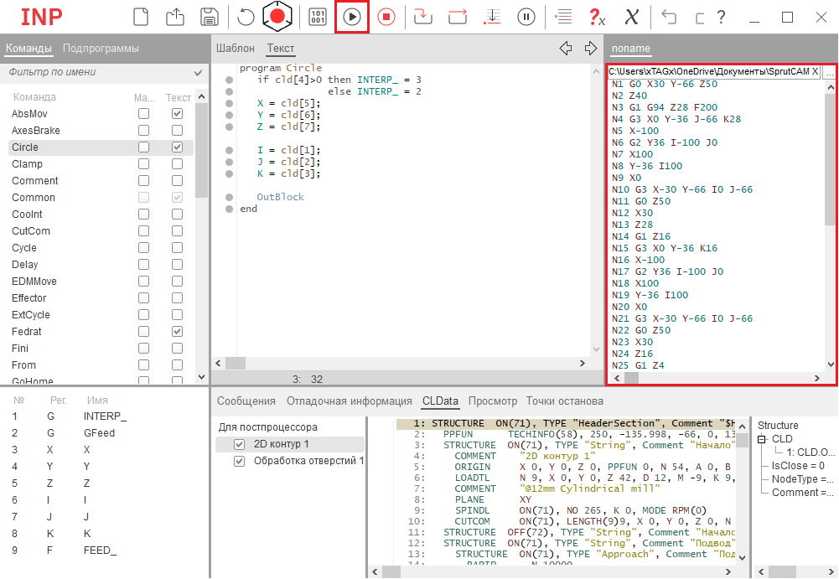Select the FEED_ register row
The height and width of the screenshot is (579, 839).
point(100,550)
